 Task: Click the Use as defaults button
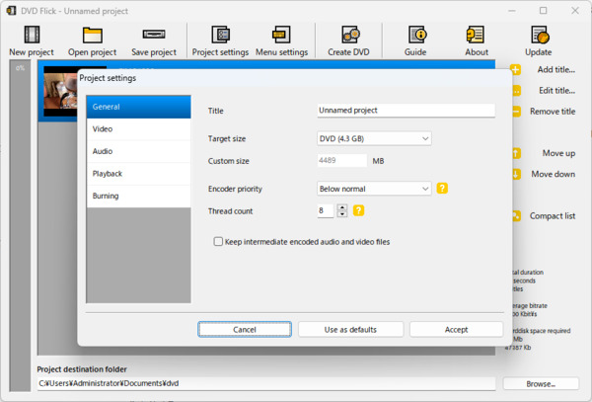[351, 329]
